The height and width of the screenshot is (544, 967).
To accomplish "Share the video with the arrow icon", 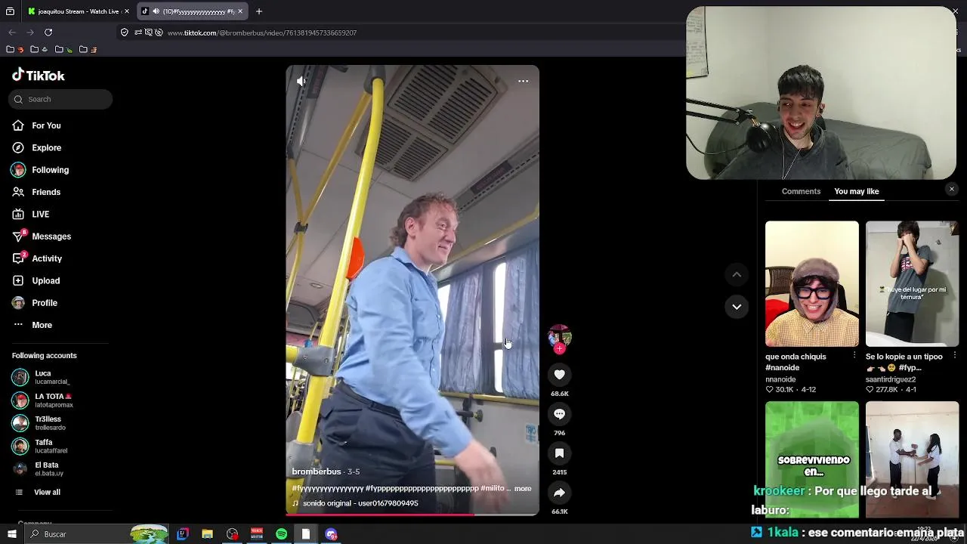I will [559, 493].
